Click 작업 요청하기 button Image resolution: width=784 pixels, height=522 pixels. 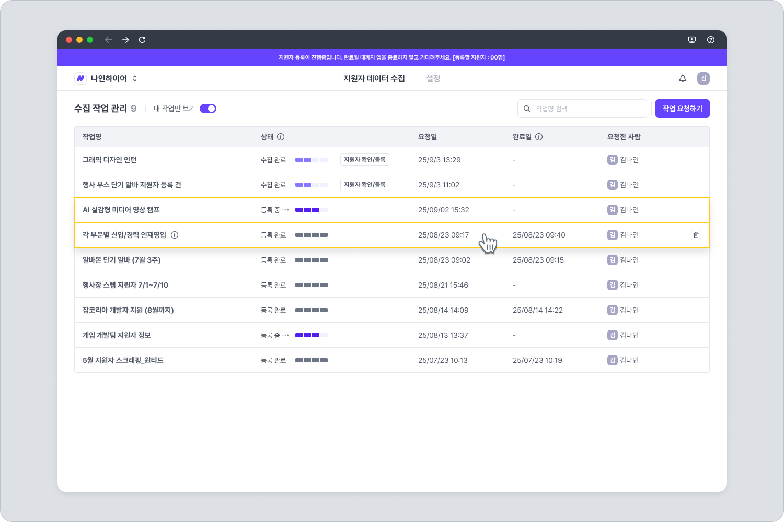683,109
